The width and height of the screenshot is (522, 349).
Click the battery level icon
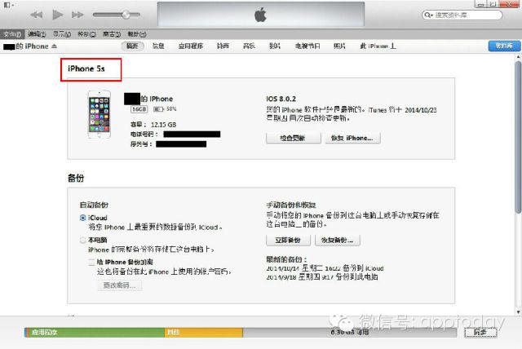[158, 109]
